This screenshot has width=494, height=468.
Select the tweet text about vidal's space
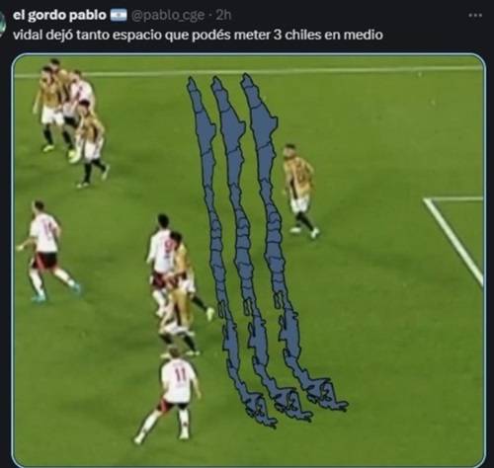198,35
